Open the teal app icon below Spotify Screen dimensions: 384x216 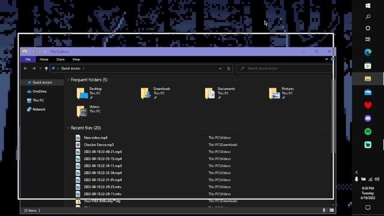click(x=368, y=145)
